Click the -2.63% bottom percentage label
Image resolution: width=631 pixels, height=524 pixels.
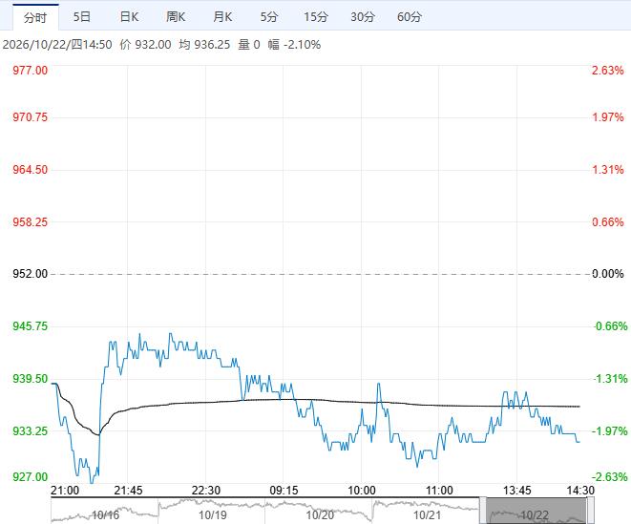tap(609, 477)
